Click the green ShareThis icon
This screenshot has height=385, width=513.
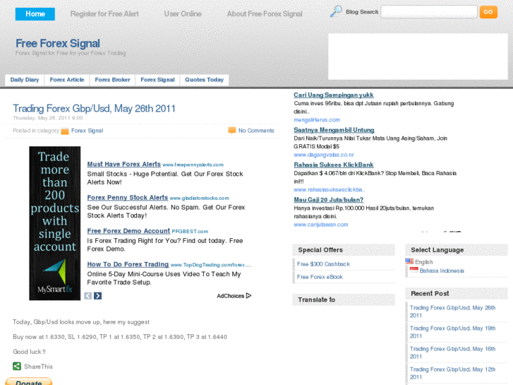[x=17, y=366]
